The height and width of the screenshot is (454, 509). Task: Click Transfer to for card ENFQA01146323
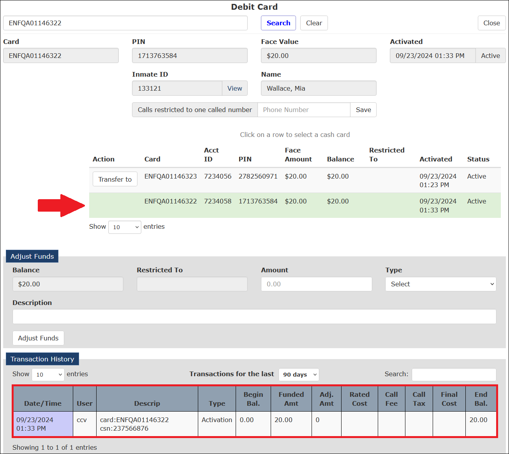[x=115, y=179]
